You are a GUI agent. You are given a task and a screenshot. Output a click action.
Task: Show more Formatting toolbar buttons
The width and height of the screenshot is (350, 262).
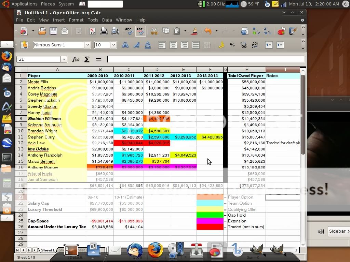(303, 42)
